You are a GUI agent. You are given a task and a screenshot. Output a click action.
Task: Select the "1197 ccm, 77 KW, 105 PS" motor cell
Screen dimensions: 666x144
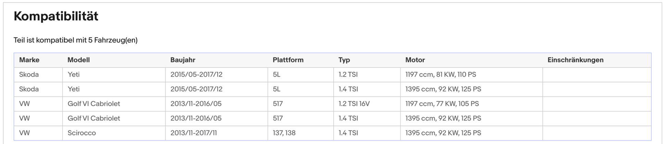pyautogui.click(x=442, y=104)
